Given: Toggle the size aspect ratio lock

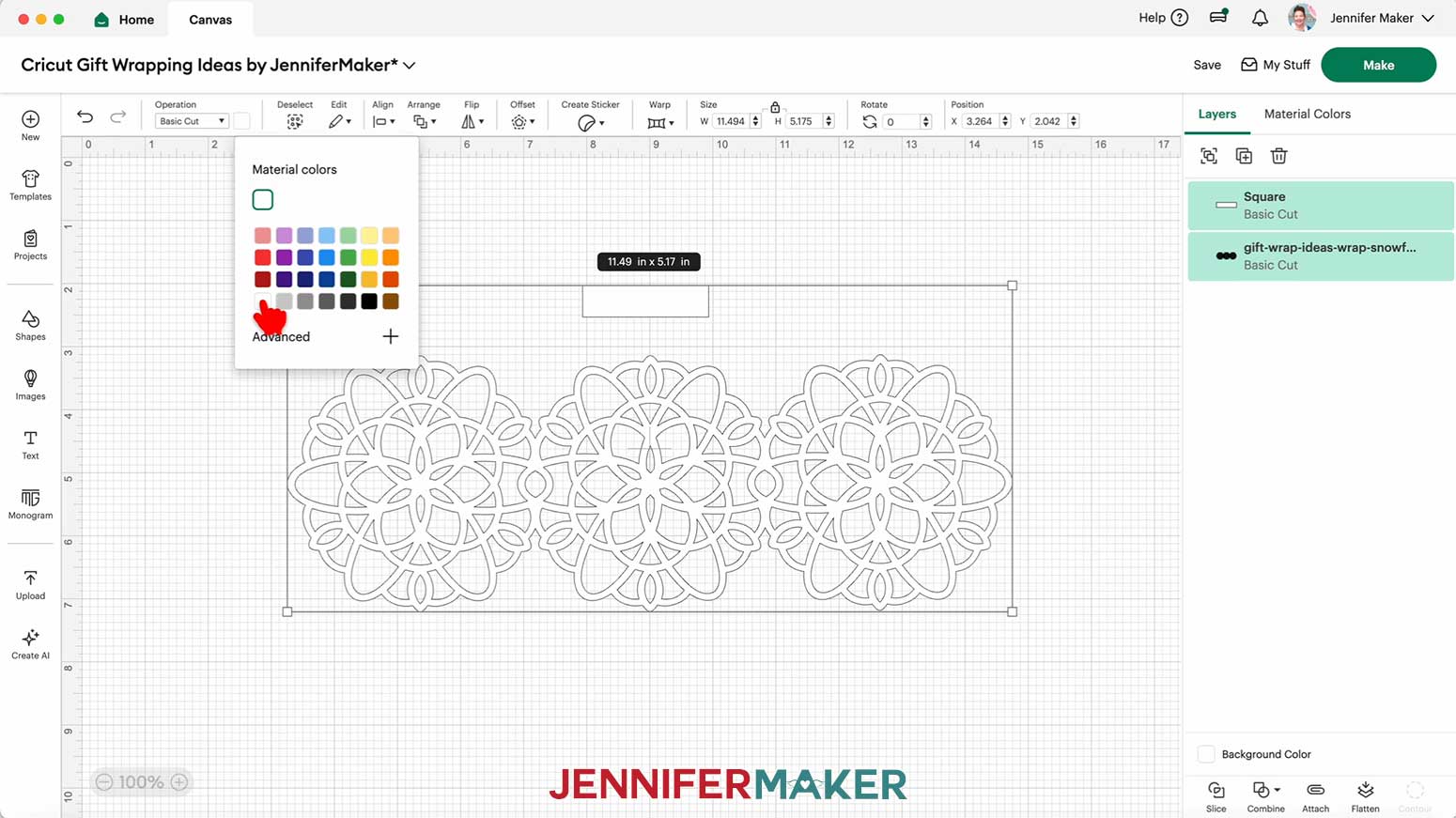Looking at the screenshot, I should [x=775, y=107].
